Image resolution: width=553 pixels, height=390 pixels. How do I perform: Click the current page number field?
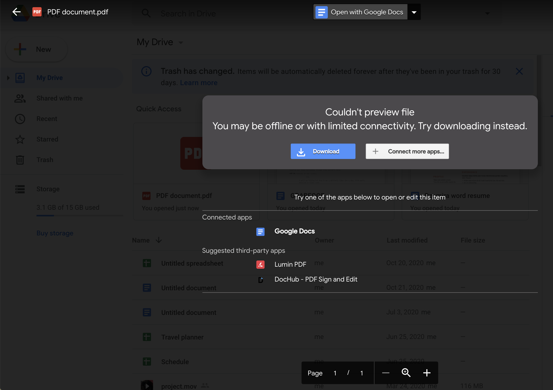point(335,373)
